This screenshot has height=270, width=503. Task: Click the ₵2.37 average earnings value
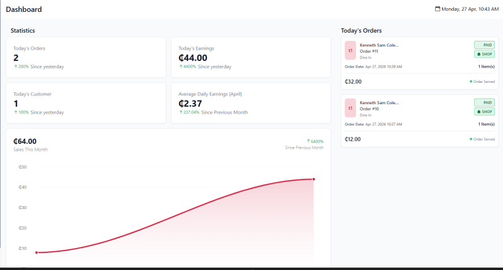191,104
